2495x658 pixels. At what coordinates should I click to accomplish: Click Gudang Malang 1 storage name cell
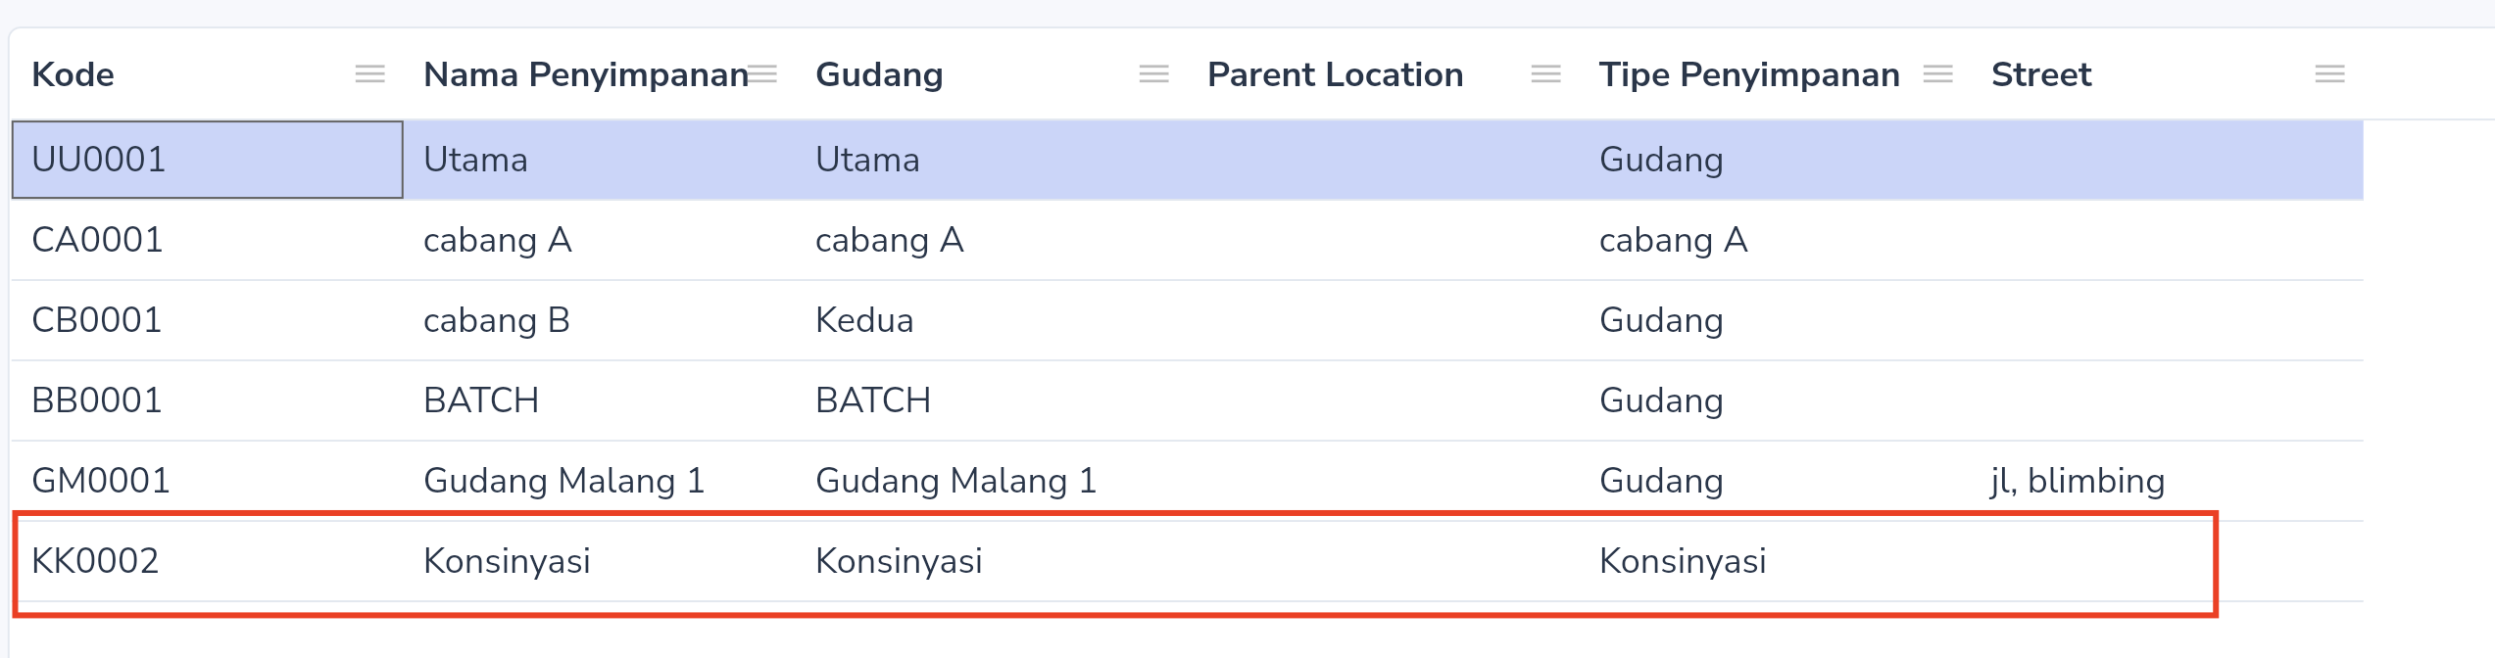tap(564, 481)
